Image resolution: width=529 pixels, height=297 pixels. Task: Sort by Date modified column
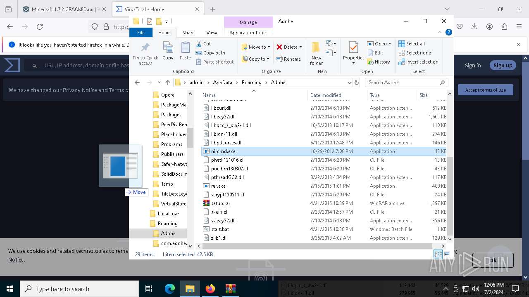(337, 95)
